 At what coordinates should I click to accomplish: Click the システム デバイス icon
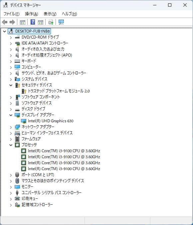click(x=17, y=79)
